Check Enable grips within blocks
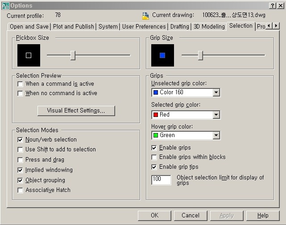The height and width of the screenshot is (225, 286). pos(154,157)
